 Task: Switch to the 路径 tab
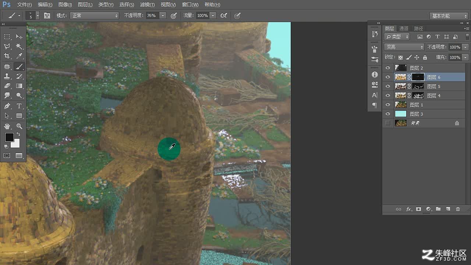(418, 28)
